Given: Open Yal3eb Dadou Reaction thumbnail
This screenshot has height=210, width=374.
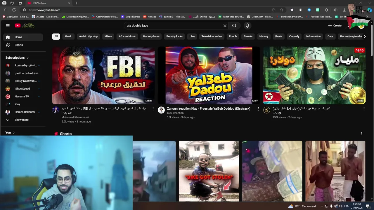Looking at the screenshot, I should click(x=209, y=76).
